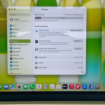This screenshot has width=105, height=105.
Task: Open the red rocket app in Dock
Action: (78, 87)
